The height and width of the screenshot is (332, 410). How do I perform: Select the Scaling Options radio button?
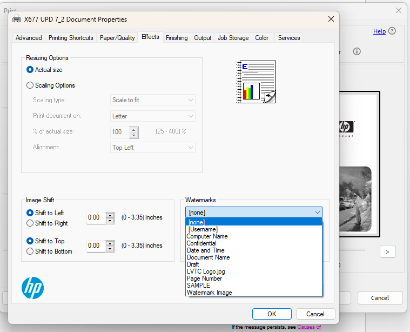pyautogui.click(x=30, y=85)
